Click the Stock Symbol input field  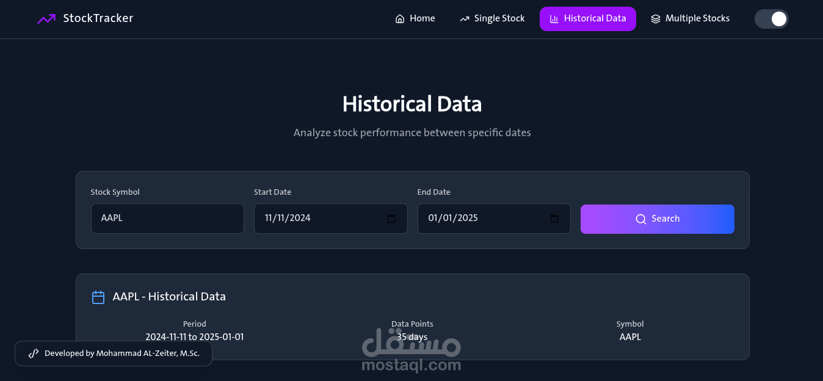167,219
